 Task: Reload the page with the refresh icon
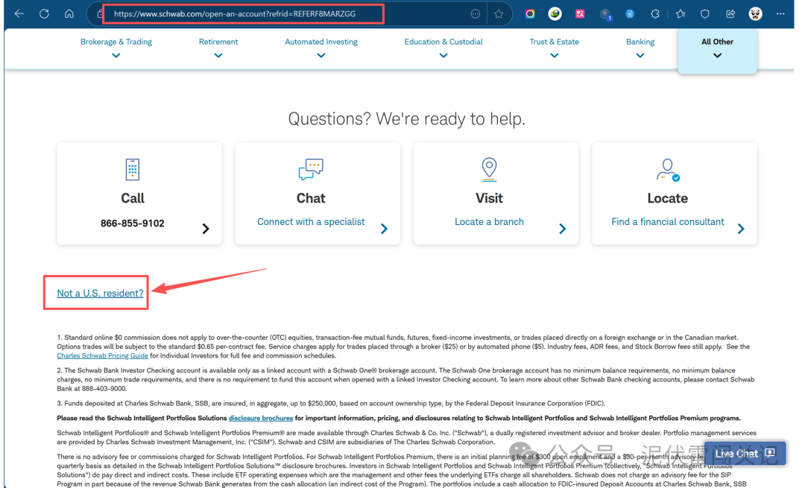44,14
